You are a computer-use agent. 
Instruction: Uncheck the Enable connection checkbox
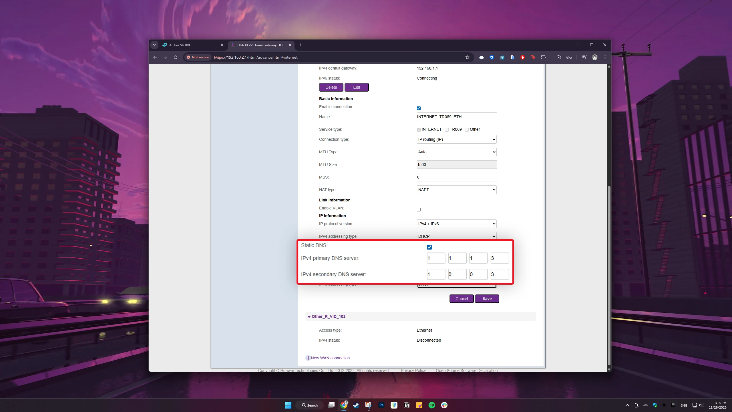coord(419,108)
